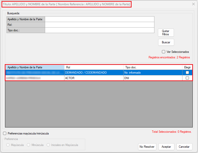Sort by Apellido y Nombre column header

(x=35, y=67)
